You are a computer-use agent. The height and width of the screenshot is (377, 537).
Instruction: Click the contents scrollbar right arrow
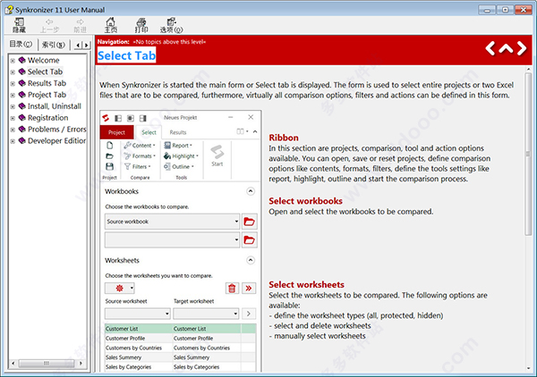81,363
